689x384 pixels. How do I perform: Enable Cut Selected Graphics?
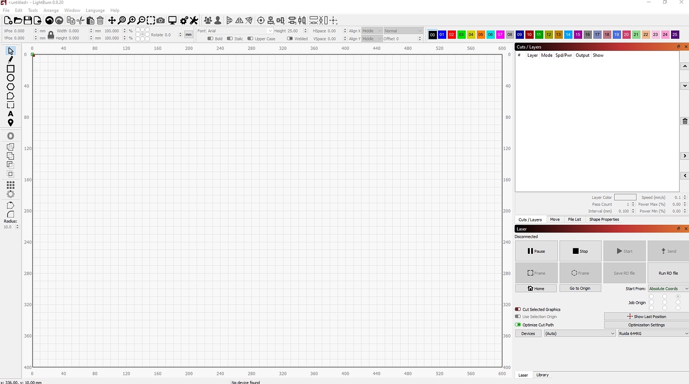(x=518, y=309)
